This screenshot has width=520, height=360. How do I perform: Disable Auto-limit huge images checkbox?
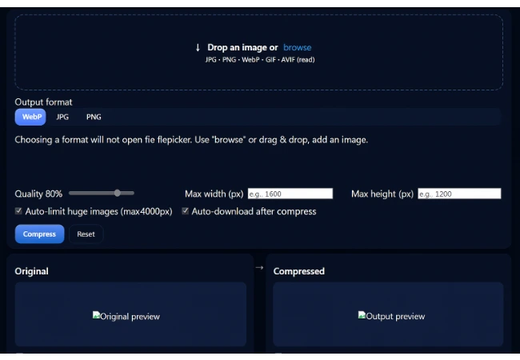coord(18,211)
